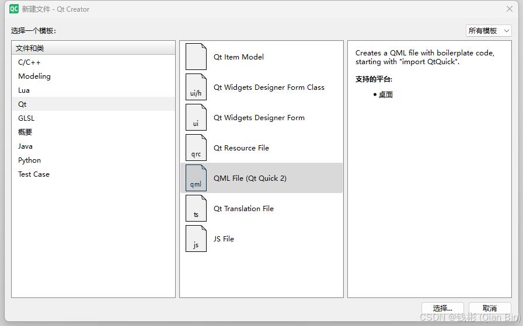Select the Modeling category

coord(93,76)
